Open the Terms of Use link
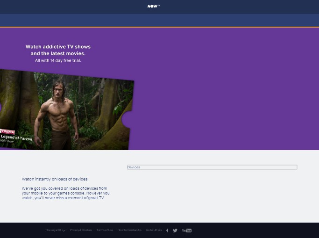 [x=105, y=230]
